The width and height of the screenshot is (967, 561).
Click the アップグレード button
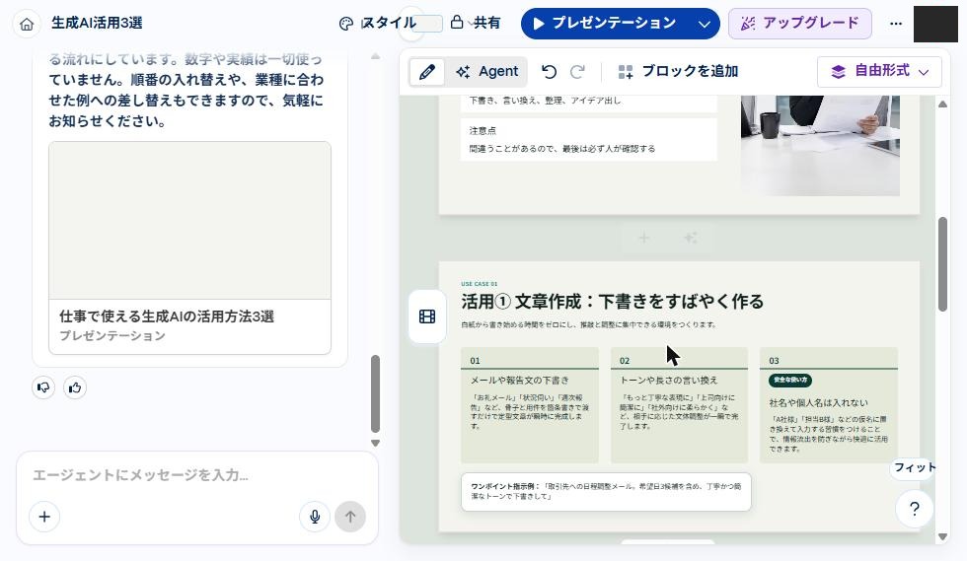point(800,24)
